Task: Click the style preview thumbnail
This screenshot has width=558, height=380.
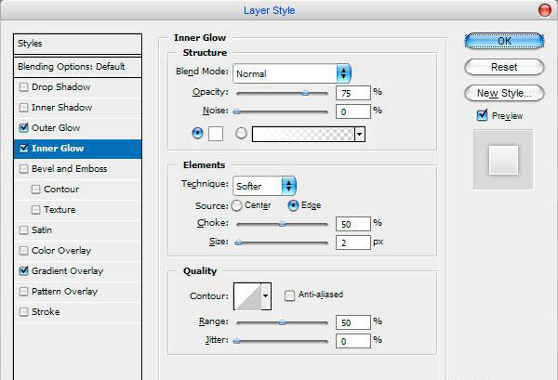Action: pyautogui.click(x=503, y=160)
